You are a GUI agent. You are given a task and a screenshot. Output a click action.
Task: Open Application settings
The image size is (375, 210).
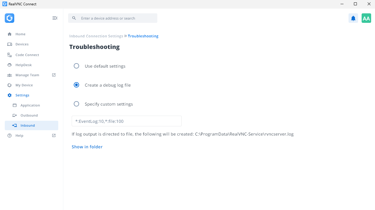[x=30, y=105]
